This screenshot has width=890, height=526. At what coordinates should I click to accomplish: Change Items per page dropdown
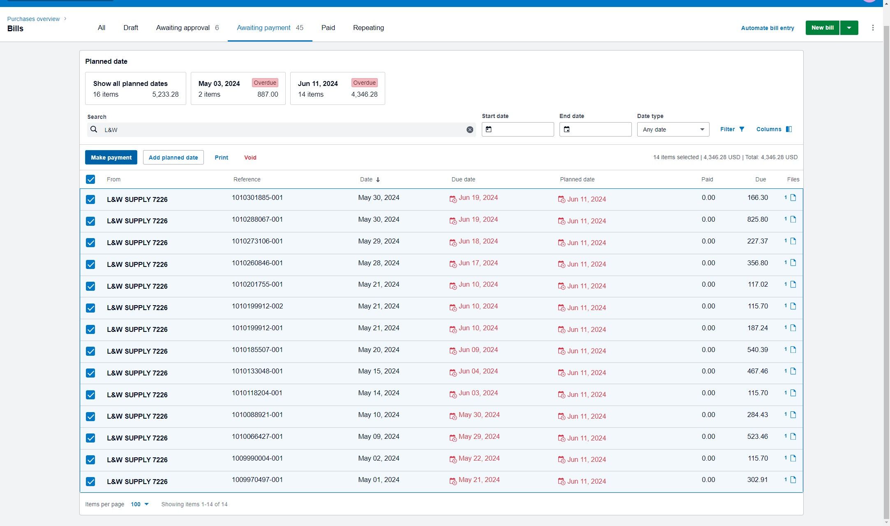coord(139,504)
